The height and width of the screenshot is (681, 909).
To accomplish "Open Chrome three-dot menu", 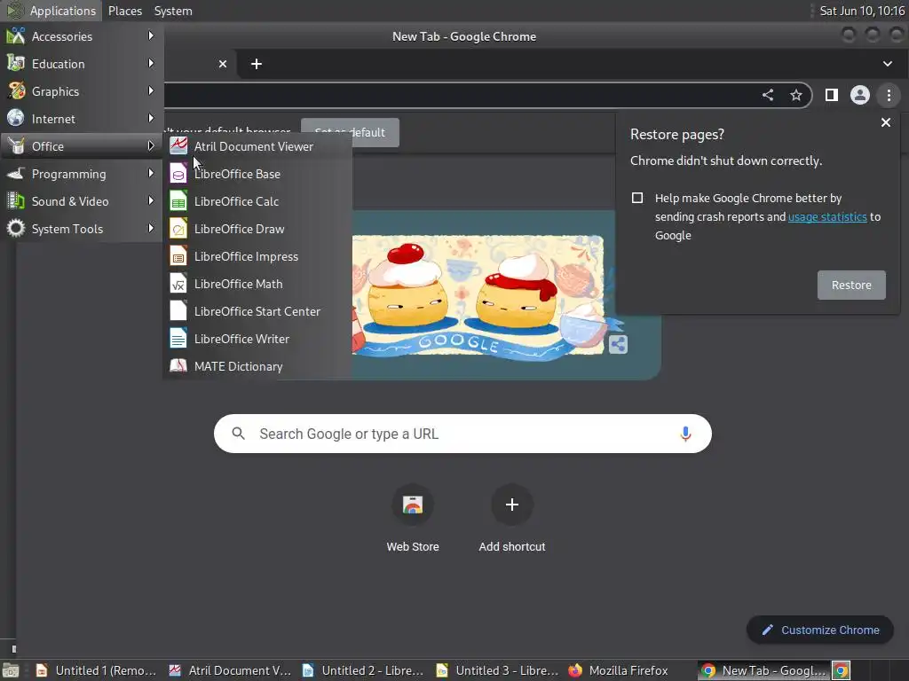I will click(x=889, y=95).
